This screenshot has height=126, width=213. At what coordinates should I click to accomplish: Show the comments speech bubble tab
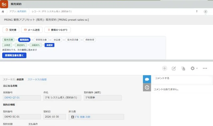[x=147, y=79]
